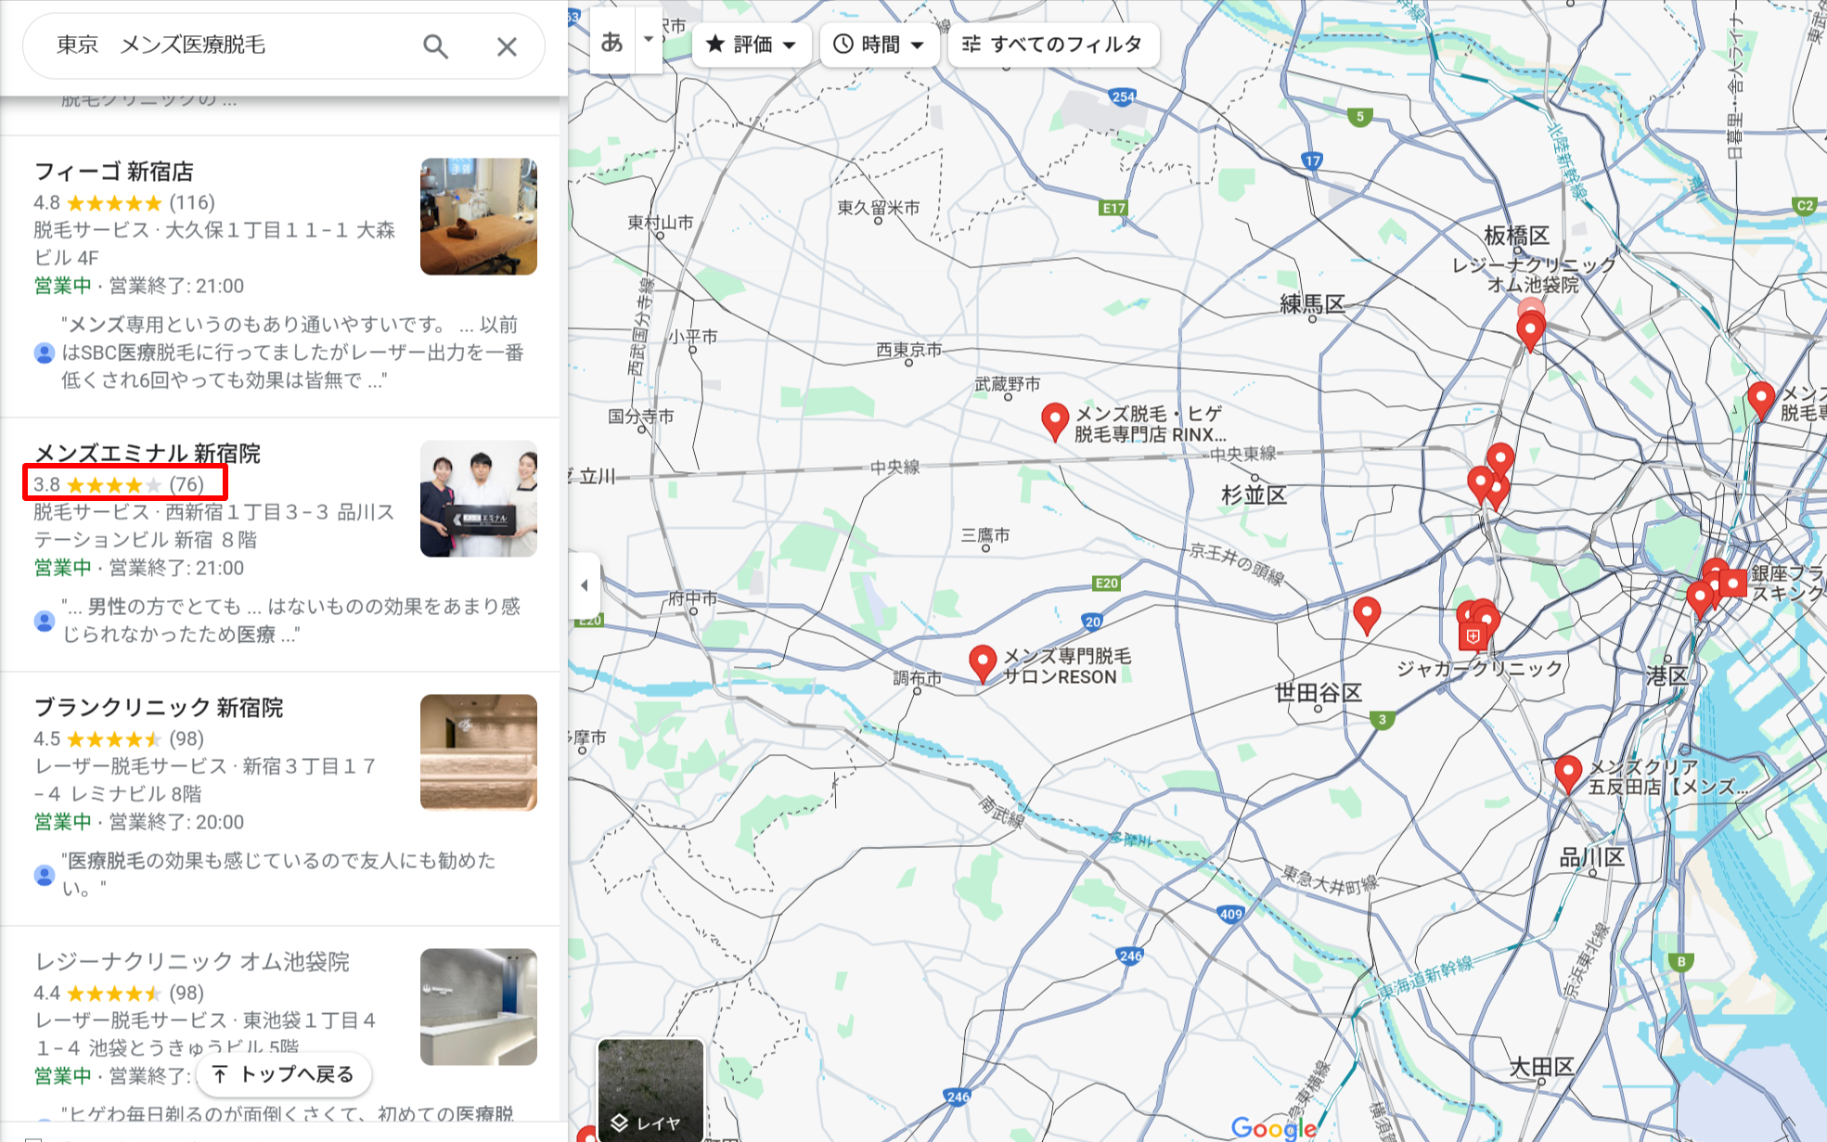Click the 銀座 square red marker

click(1732, 583)
